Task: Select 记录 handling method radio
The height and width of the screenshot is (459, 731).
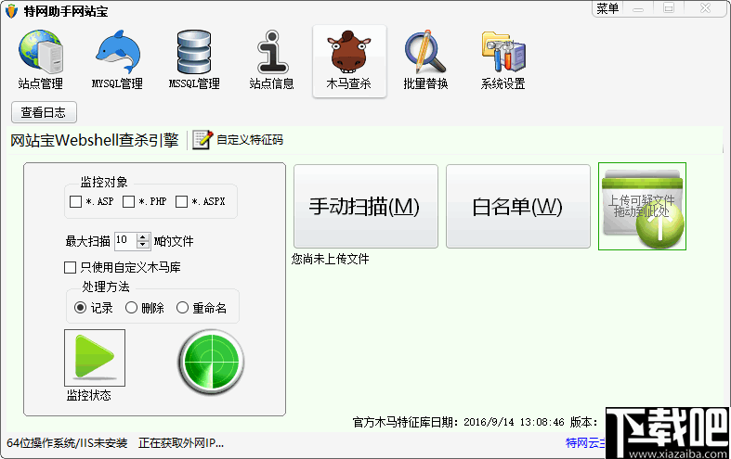Action: click(x=80, y=308)
